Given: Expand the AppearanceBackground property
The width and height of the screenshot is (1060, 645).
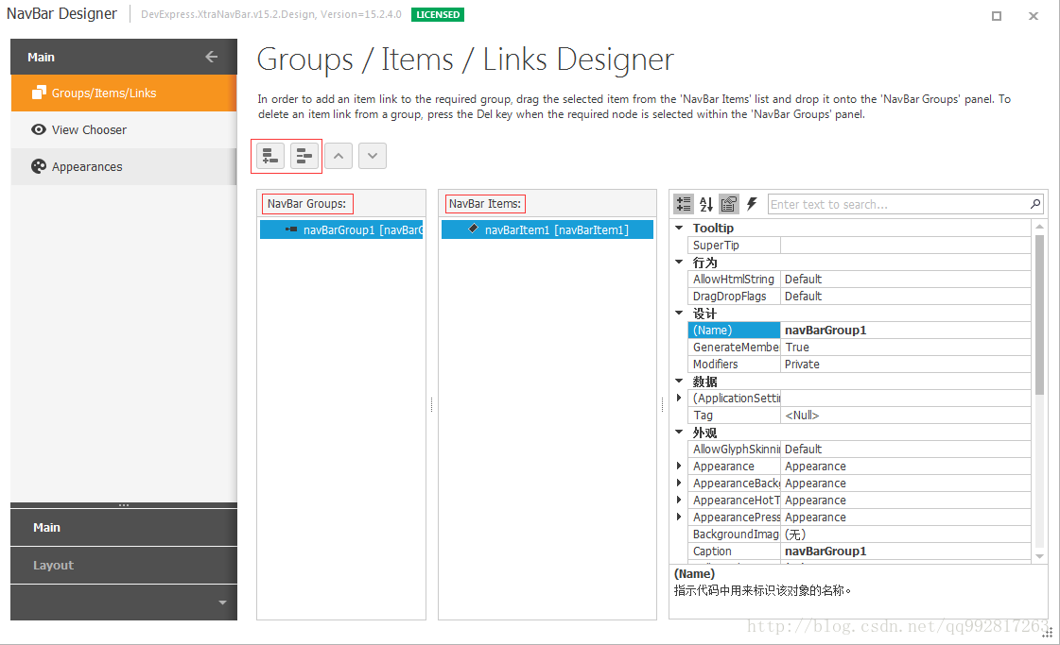Looking at the screenshot, I should click(679, 483).
